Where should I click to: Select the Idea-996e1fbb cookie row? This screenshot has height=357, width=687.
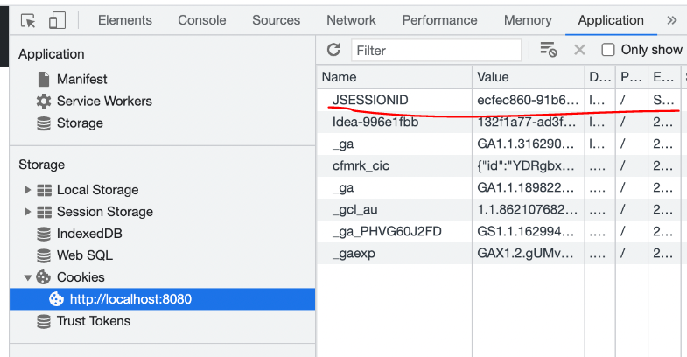[x=501, y=122]
